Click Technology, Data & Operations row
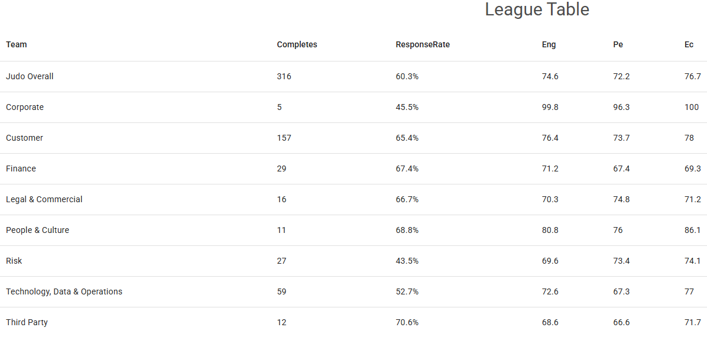Screen dimensions: 707x337 pyautogui.click(x=64, y=291)
